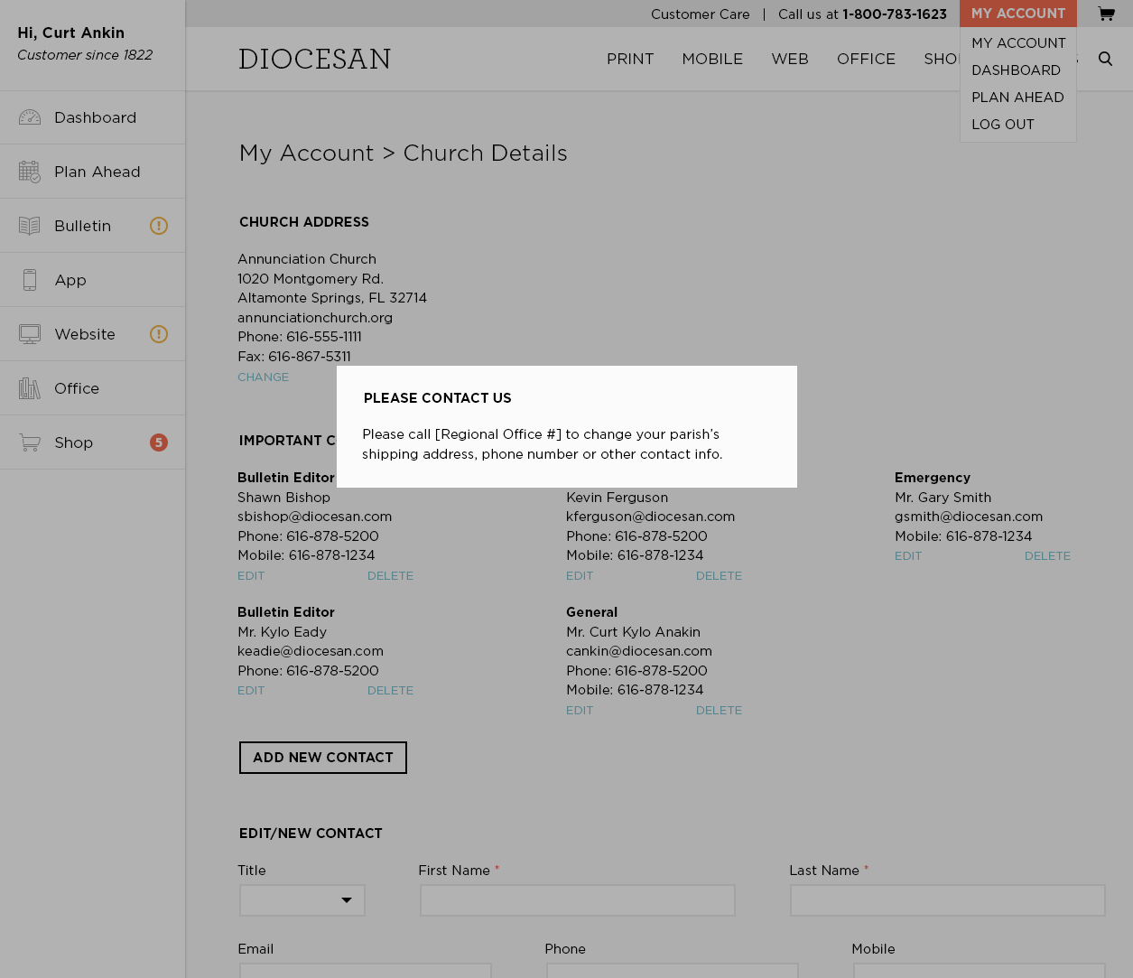The height and width of the screenshot is (978, 1133).
Task: Click the Plan Ahead calendar icon
Action: pos(30,172)
